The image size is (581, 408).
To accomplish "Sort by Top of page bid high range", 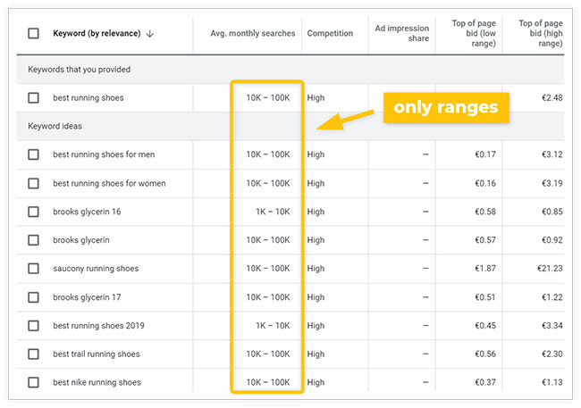I will click(x=540, y=33).
